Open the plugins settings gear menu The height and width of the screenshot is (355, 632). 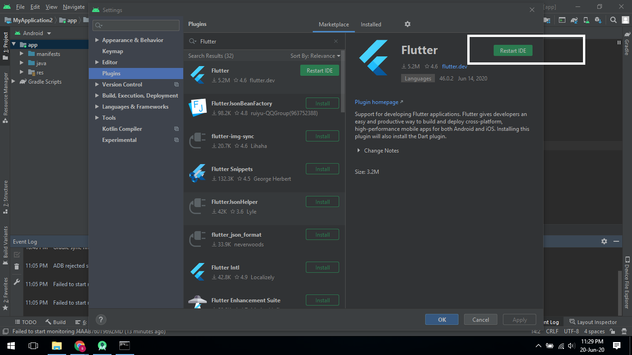click(407, 24)
